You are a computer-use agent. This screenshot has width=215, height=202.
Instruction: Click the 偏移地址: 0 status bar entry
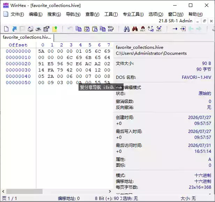pos(69,199)
